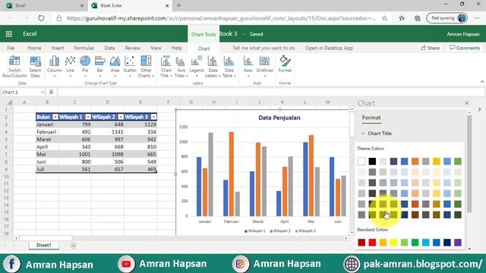Image resolution: width=486 pixels, height=273 pixels.
Task: Open Axes options
Action: click(248, 66)
